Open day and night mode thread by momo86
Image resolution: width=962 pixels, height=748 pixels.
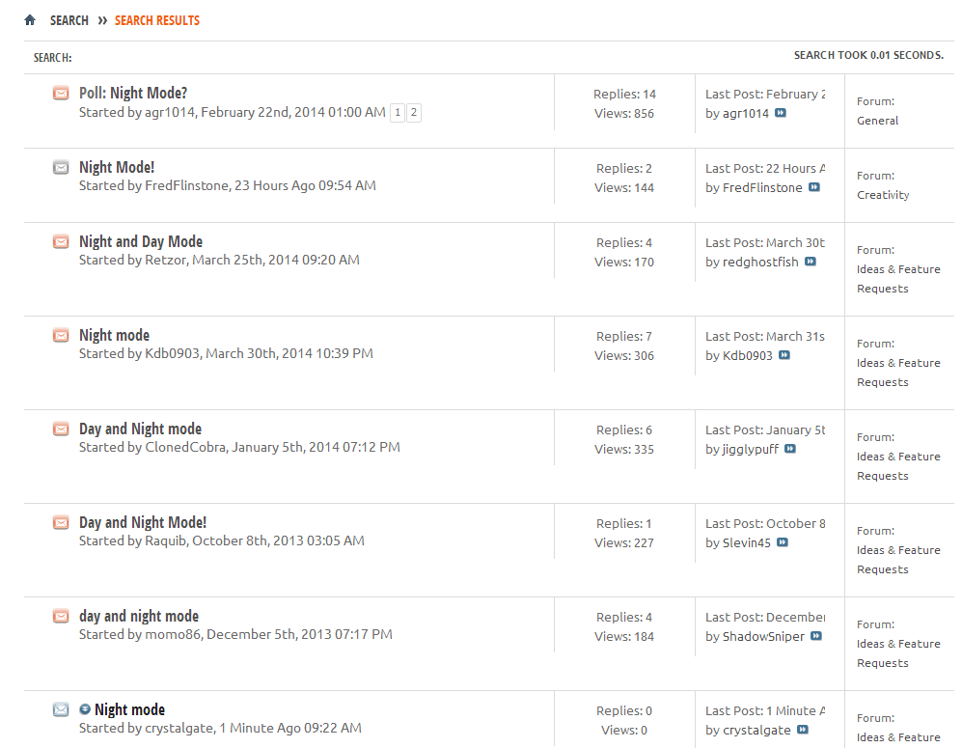point(139,617)
